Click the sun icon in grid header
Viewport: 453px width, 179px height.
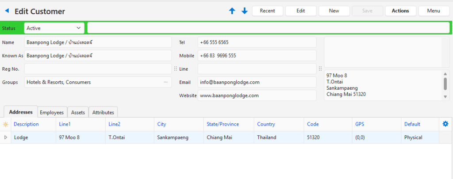click(6, 125)
